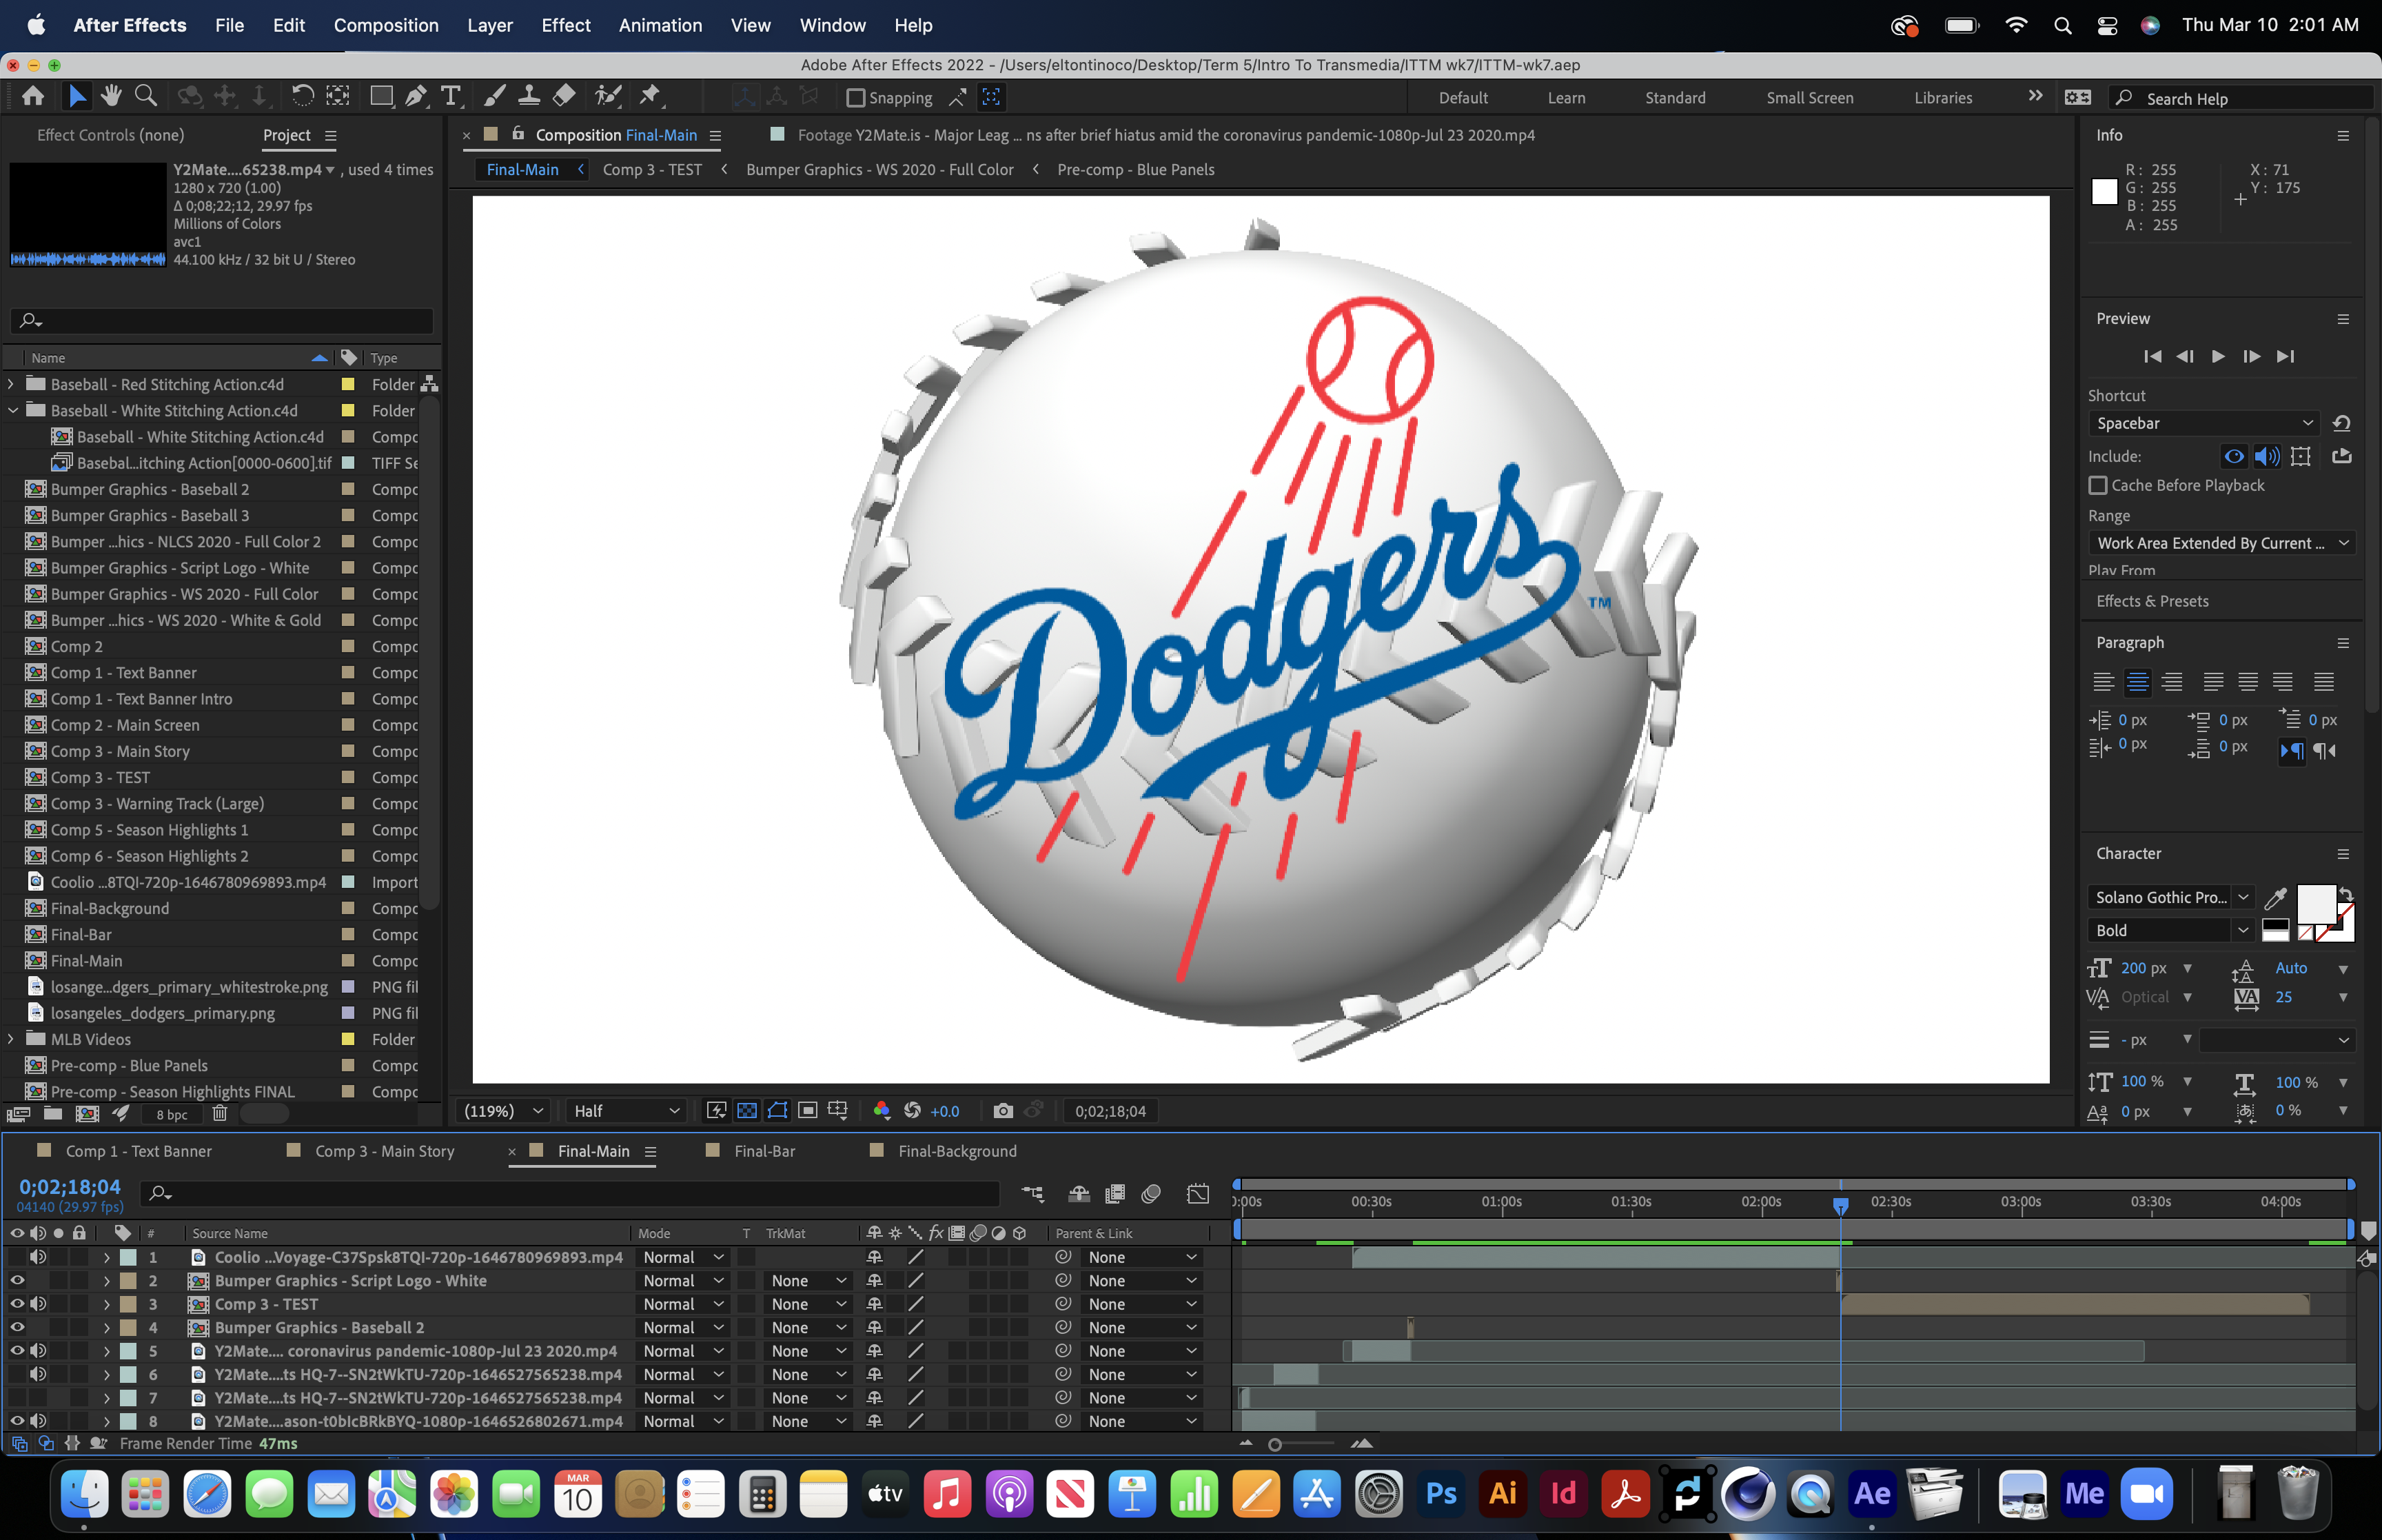
Task: Click the delete trash icon in Project panel
Action: (x=220, y=1114)
